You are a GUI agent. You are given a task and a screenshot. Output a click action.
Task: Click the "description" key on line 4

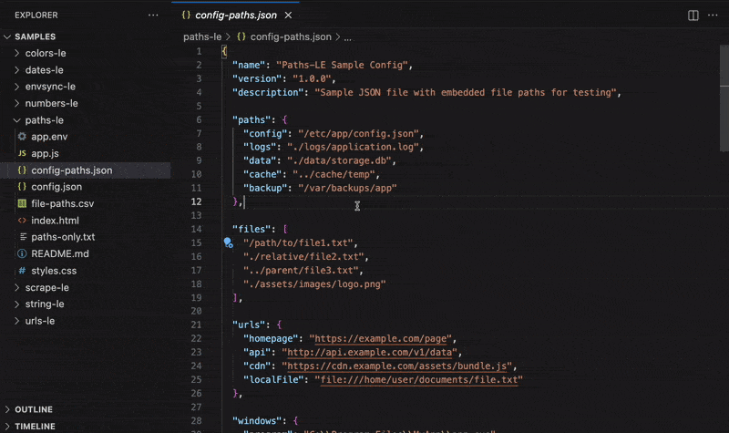[268, 93]
